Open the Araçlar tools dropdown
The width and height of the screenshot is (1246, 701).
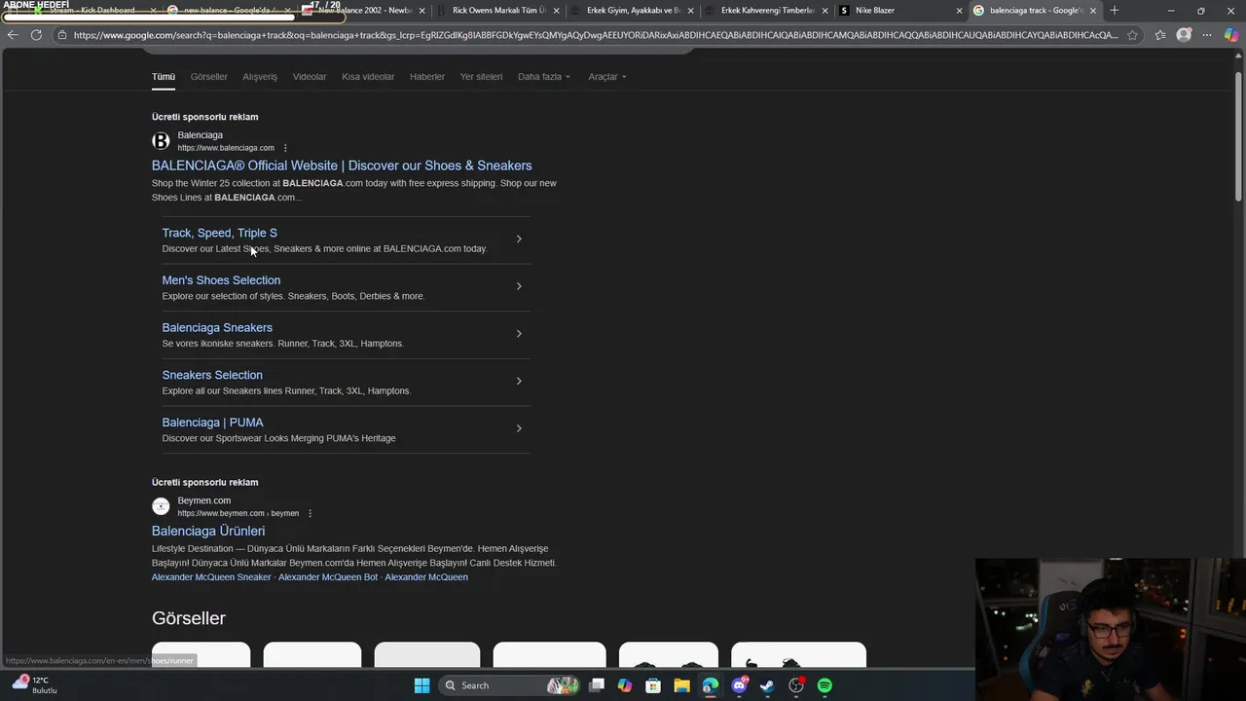coord(607,77)
